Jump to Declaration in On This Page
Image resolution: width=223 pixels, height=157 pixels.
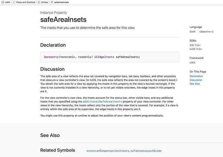click(196, 76)
